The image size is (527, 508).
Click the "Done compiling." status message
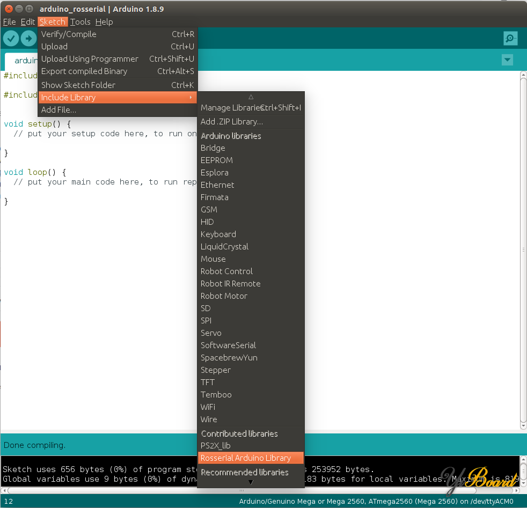(x=34, y=446)
